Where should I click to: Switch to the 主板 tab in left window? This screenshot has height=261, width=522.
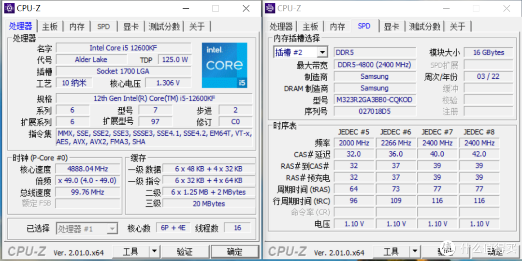[50, 27]
